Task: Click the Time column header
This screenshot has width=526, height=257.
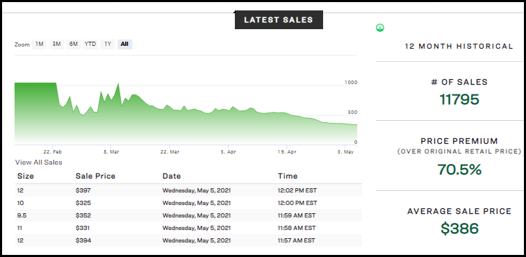Action: (288, 176)
